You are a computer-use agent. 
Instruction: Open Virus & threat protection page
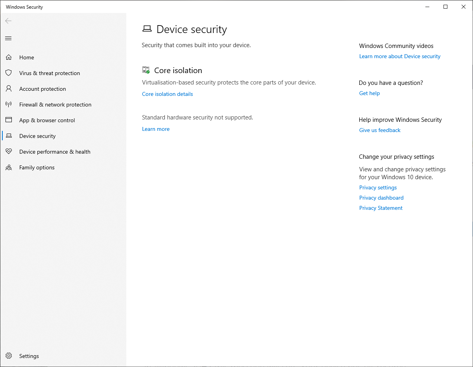coord(63,73)
